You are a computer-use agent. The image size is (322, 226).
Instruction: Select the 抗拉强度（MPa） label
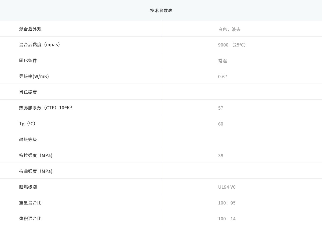(36, 155)
